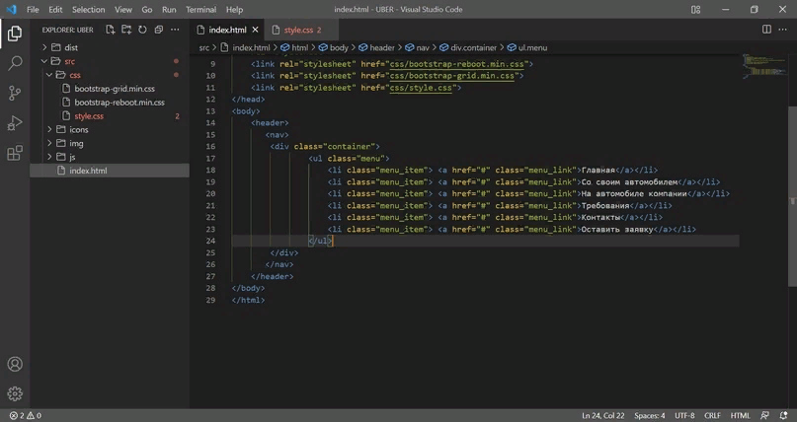Click the editor vertical scrollbar
The image size is (797, 422).
(x=792, y=196)
